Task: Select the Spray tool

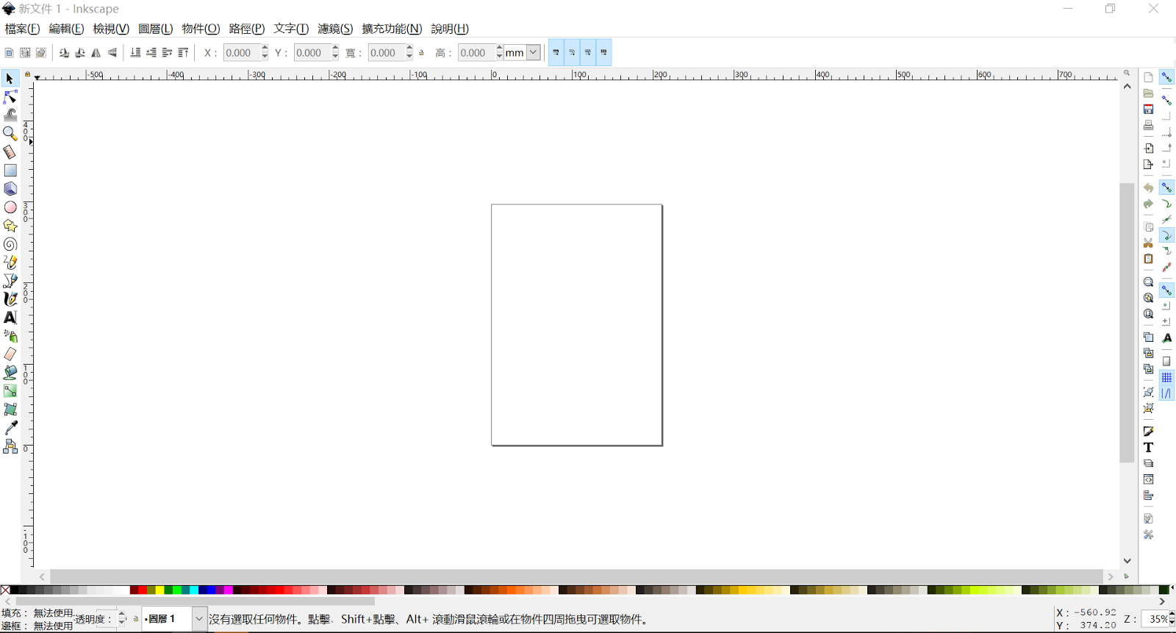Action: [x=10, y=336]
